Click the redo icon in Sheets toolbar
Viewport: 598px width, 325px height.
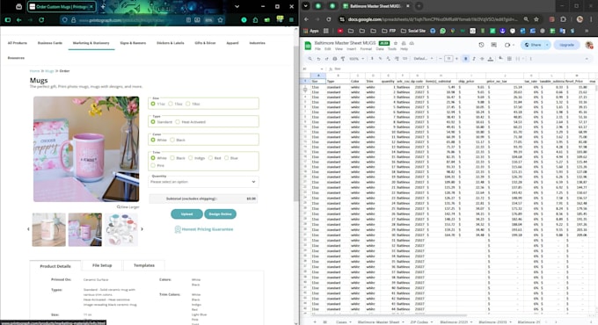(x=326, y=59)
